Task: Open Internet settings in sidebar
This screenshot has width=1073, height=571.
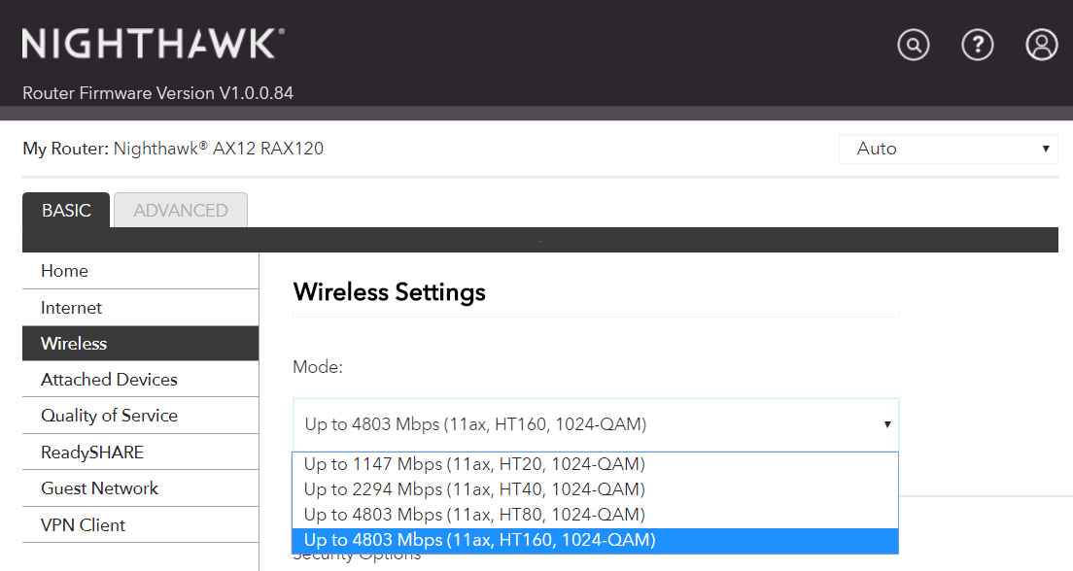Action: point(140,308)
